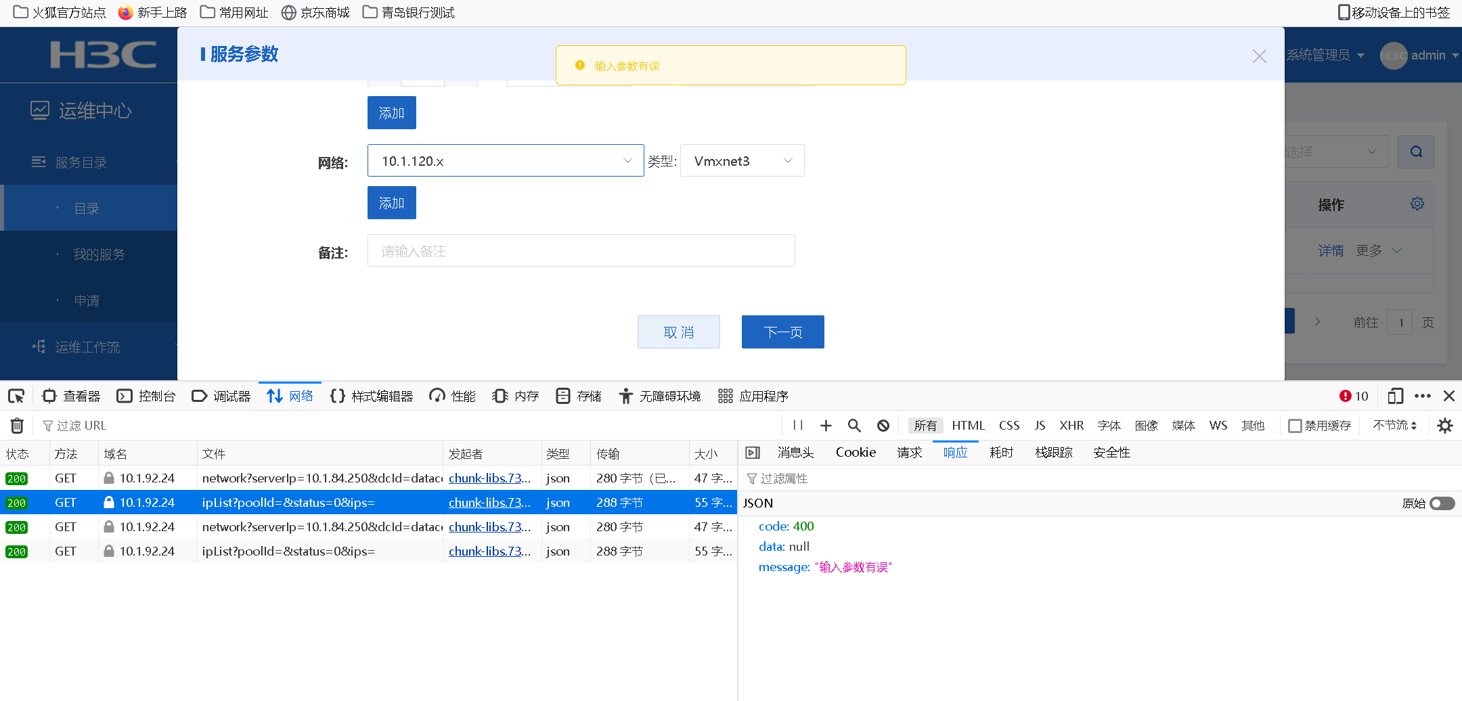The image size is (1462, 701).
Task: Click the 下一页 button
Action: 782,332
